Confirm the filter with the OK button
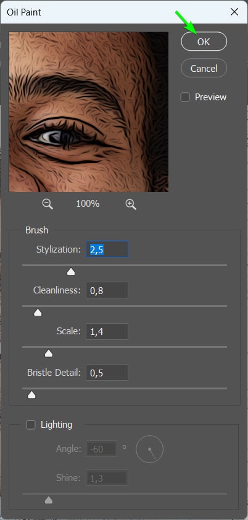The image size is (248, 520). coord(204,41)
